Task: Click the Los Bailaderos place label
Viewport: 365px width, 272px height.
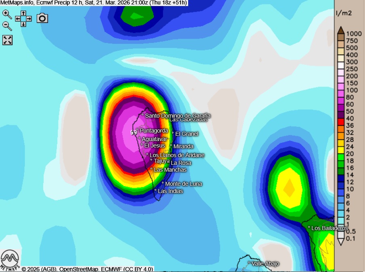Action: [329, 228]
